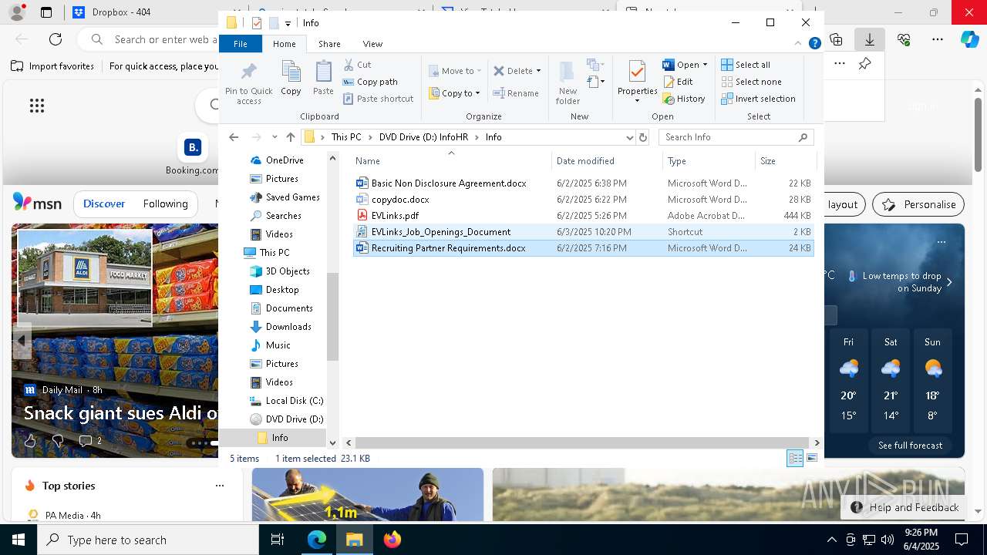Click Copy path in ribbon

tap(370, 82)
